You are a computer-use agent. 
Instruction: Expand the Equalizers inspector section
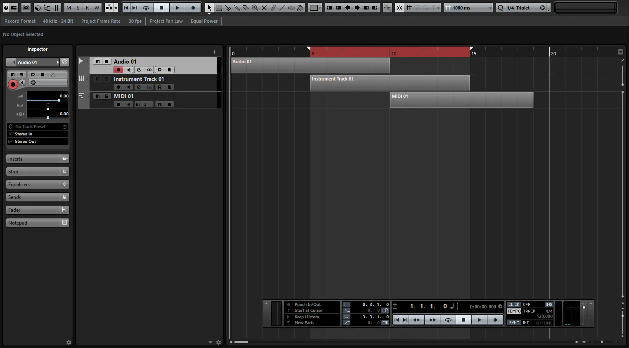(33, 185)
